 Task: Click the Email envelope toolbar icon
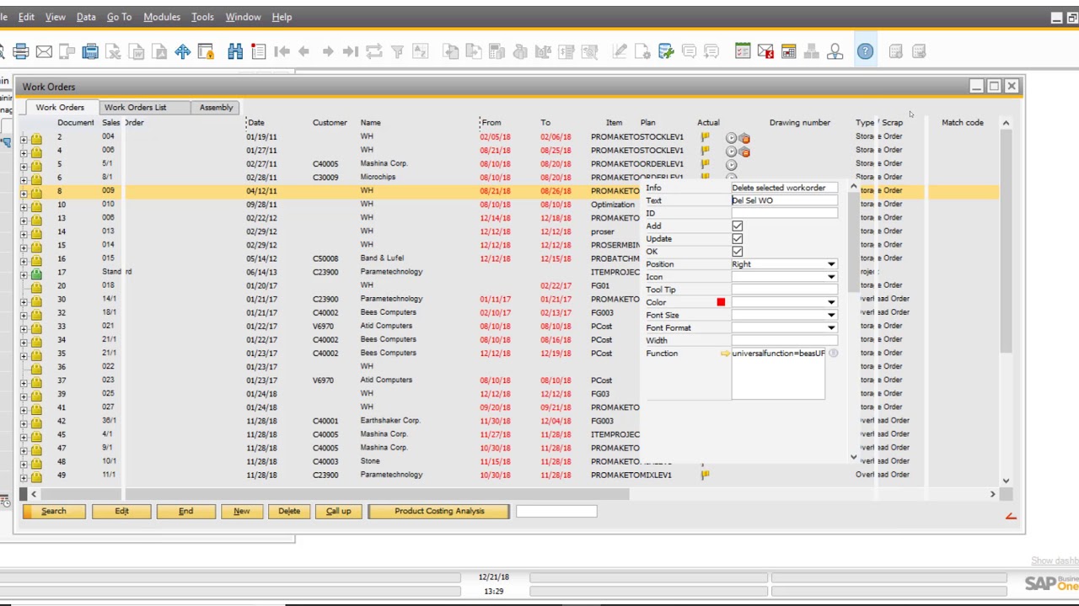point(44,51)
